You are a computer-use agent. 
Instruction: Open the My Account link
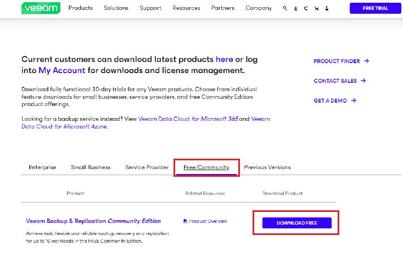[x=61, y=70]
